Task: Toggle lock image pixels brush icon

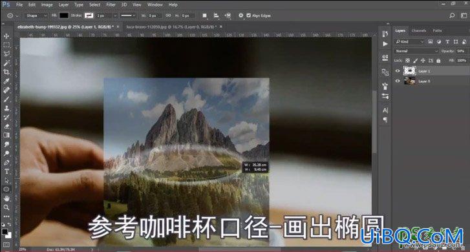Action: pos(416,61)
